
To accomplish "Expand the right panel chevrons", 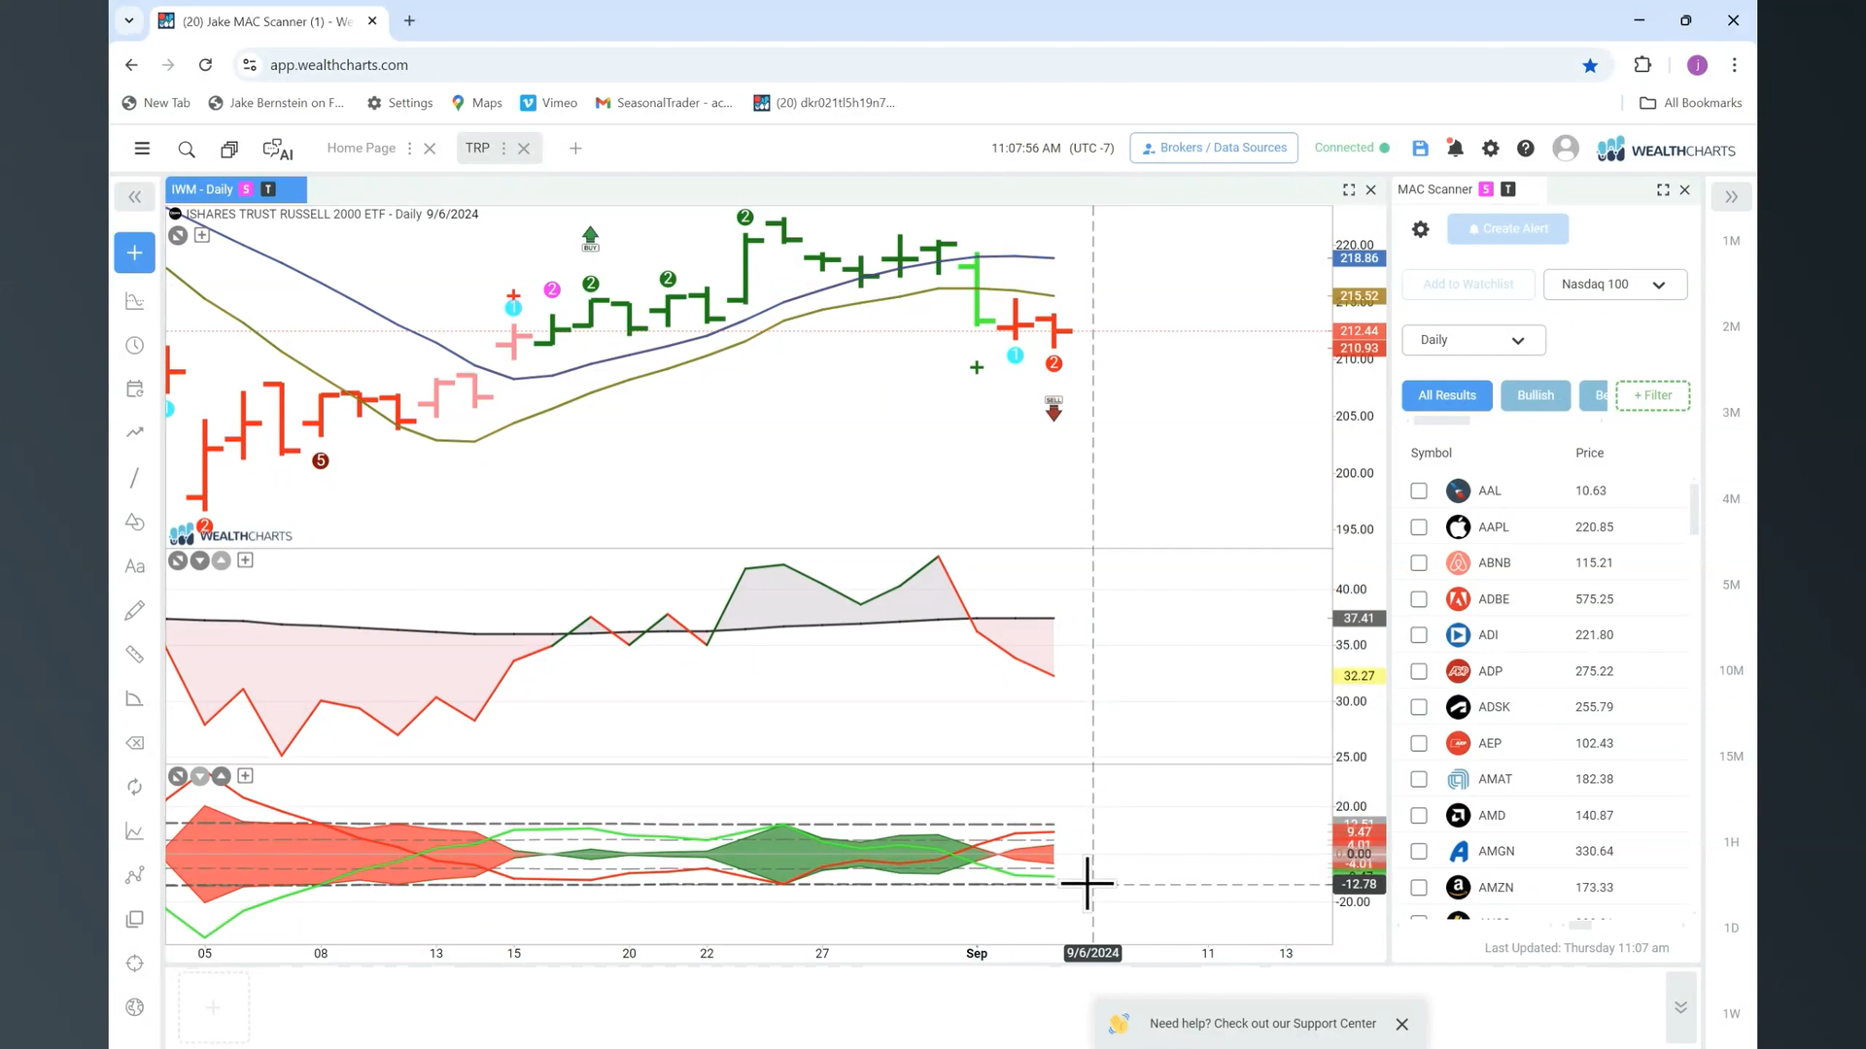I will click(1731, 197).
